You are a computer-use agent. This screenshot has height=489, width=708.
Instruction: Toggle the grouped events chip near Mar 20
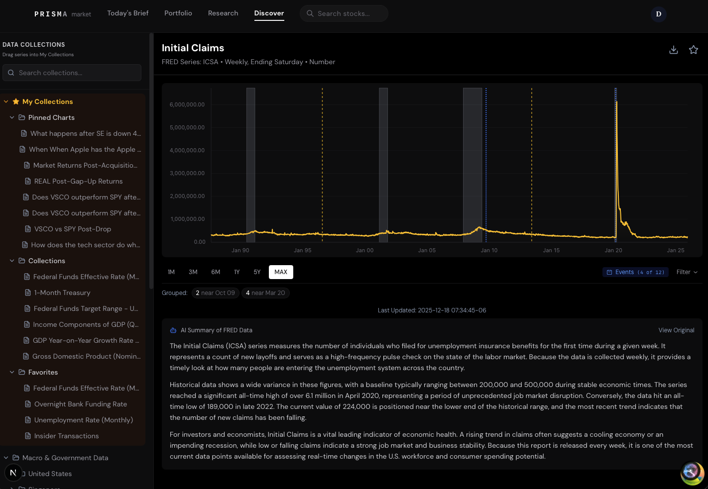[265, 293]
